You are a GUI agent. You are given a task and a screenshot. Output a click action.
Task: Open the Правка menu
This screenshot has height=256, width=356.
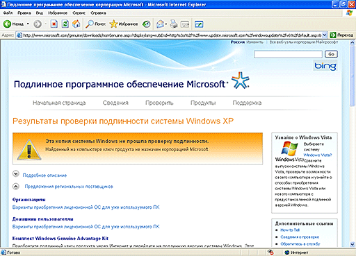click(x=24, y=13)
